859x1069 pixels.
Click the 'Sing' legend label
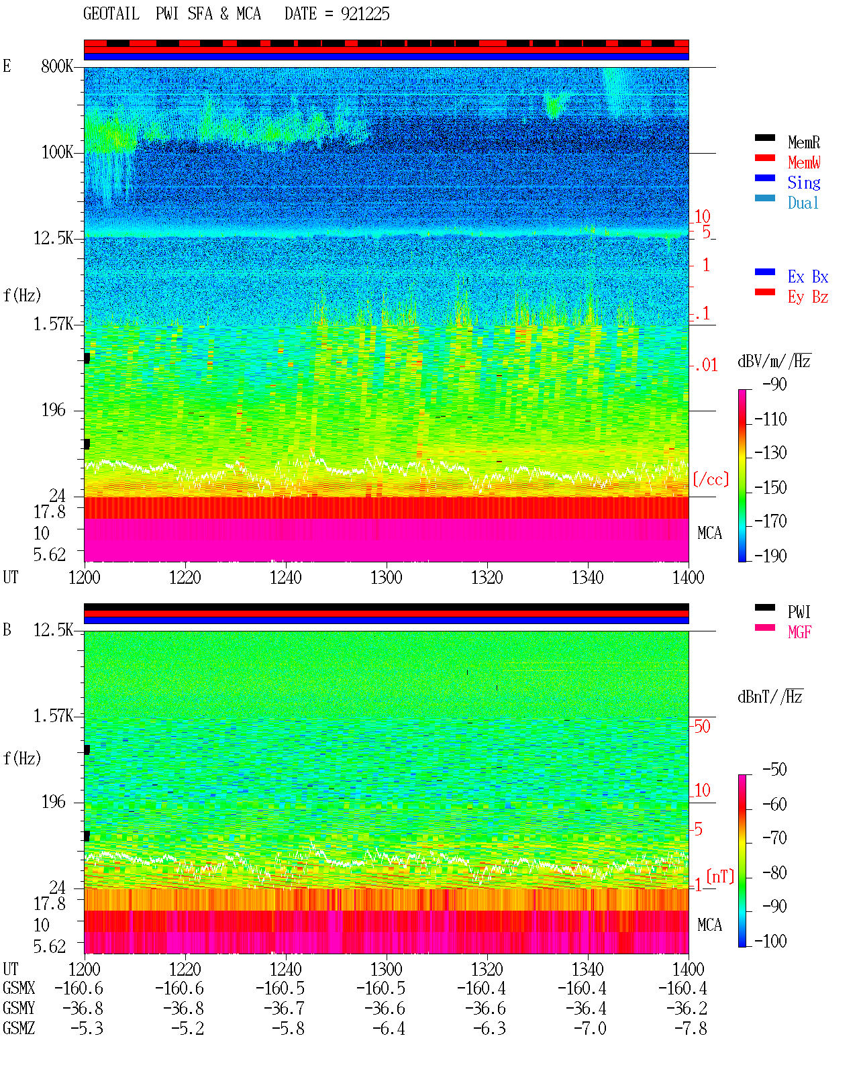pyautogui.click(x=804, y=183)
